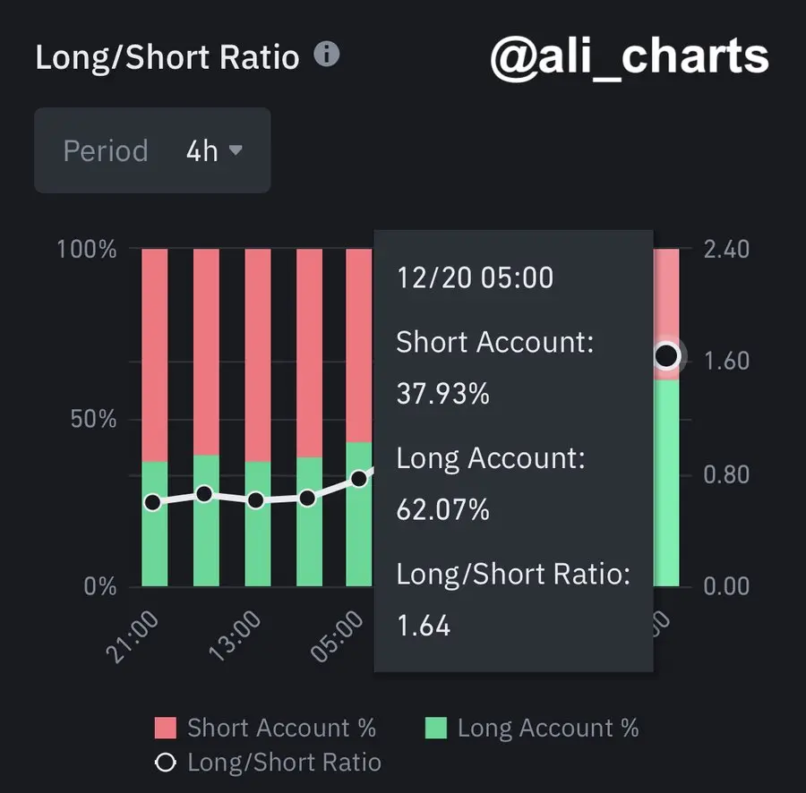The width and height of the screenshot is (806, 793).
Task: Select the second bar's ratio data point
Action: (204, 494)
